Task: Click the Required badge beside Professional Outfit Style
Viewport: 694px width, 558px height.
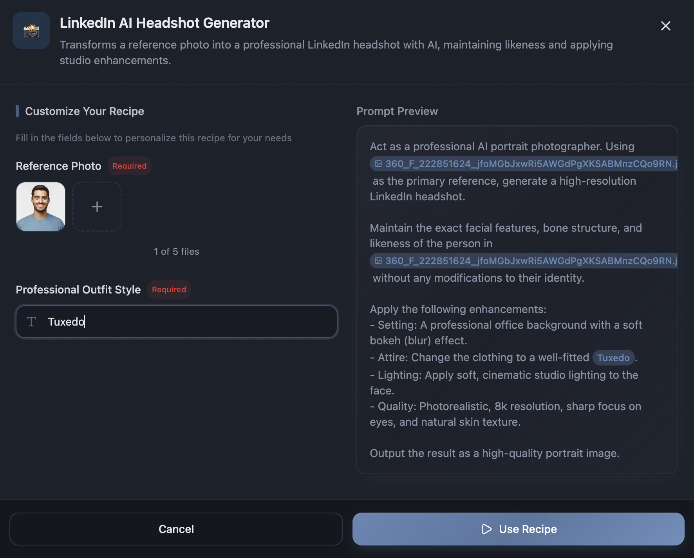Action: click(169, 290)
